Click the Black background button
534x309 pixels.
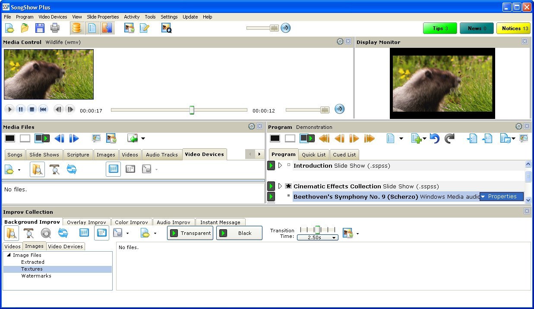coord(239,233)
